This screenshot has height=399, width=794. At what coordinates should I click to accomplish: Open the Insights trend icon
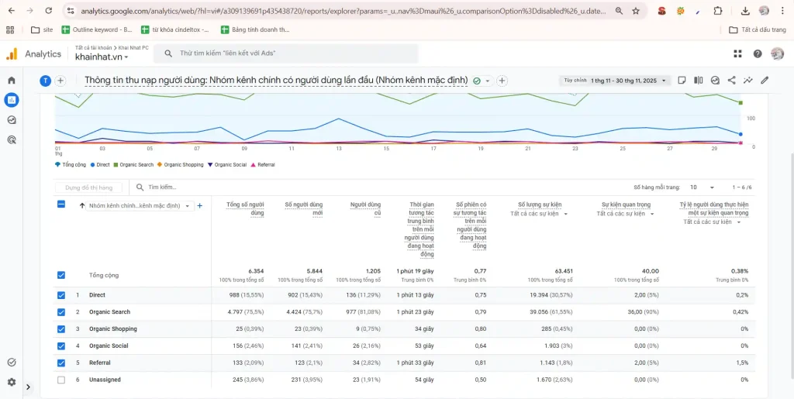tap(748, 80)
